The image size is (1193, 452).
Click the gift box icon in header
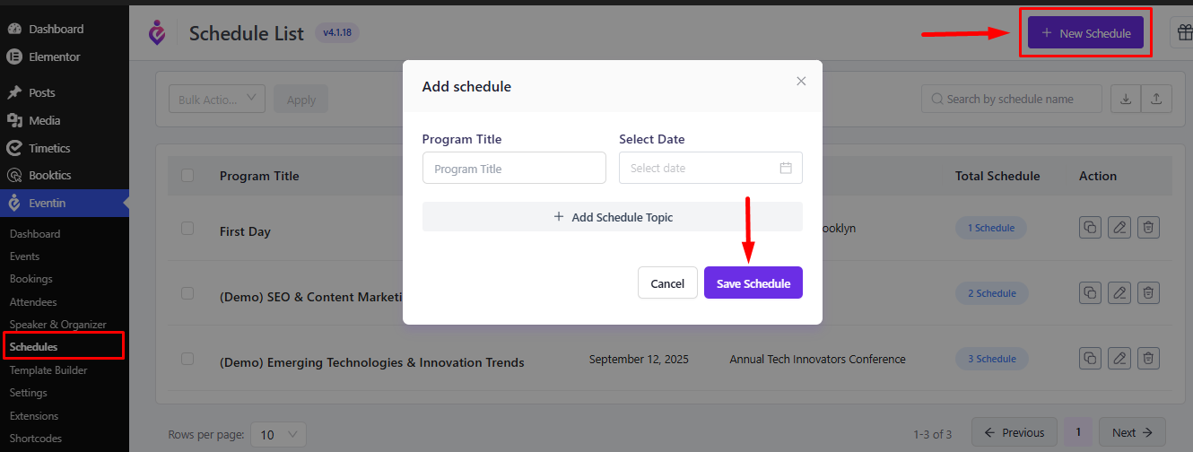[1182, 33]
